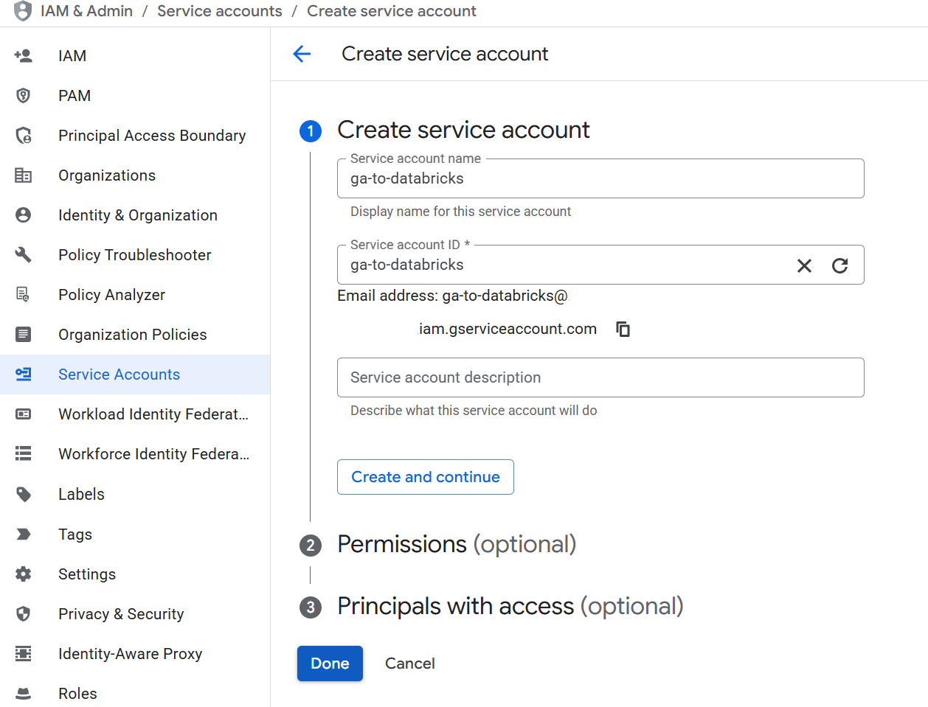Expand the Permissions (optional) step
Screen dimensions: 928x707
click(456, 545)
